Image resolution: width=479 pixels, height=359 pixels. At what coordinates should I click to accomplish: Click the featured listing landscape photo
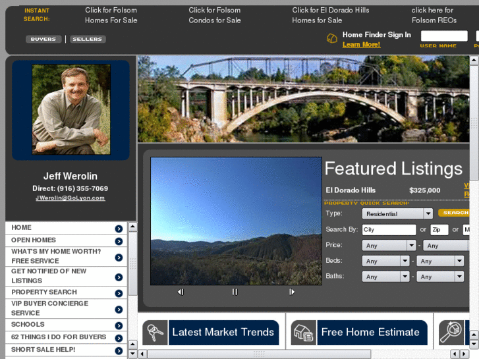(x=236, y=221)
